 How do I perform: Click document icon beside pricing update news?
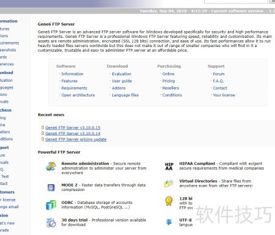(43, 139)
